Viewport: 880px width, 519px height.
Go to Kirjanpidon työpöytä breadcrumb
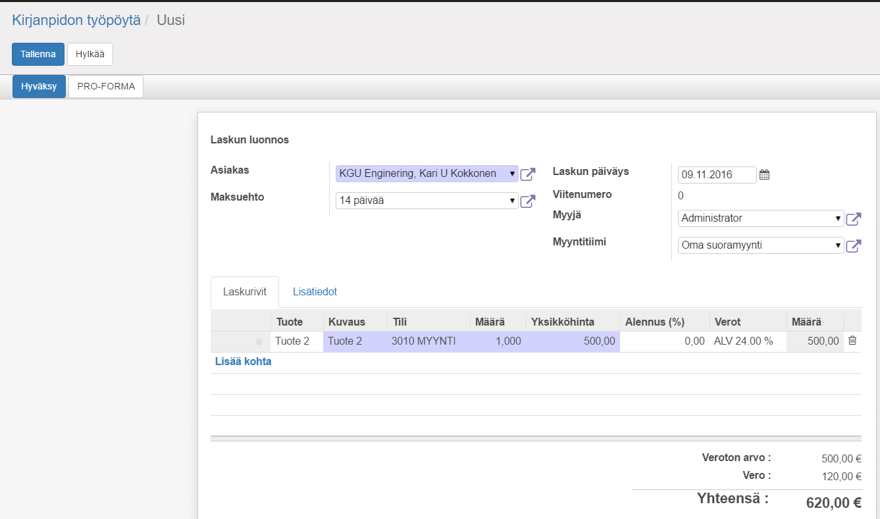[x=76, y=20]
